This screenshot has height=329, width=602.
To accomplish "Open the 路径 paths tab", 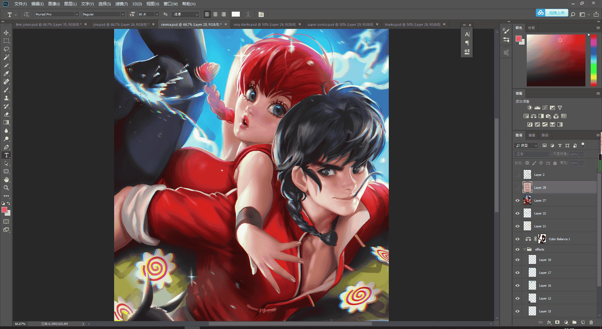I will tap(545, 135).
